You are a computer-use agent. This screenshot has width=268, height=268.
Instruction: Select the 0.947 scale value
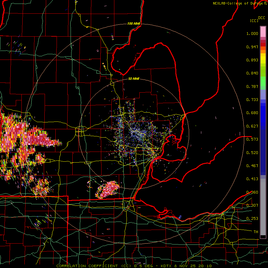click(252, 47)
